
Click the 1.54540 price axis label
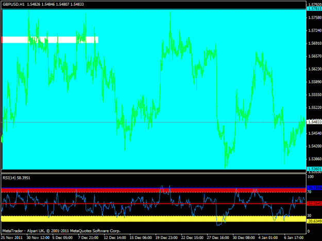(315, 133)
